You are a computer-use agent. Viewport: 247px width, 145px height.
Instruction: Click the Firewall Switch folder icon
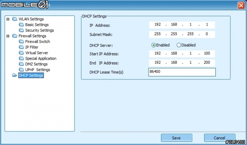click(21, 41)
